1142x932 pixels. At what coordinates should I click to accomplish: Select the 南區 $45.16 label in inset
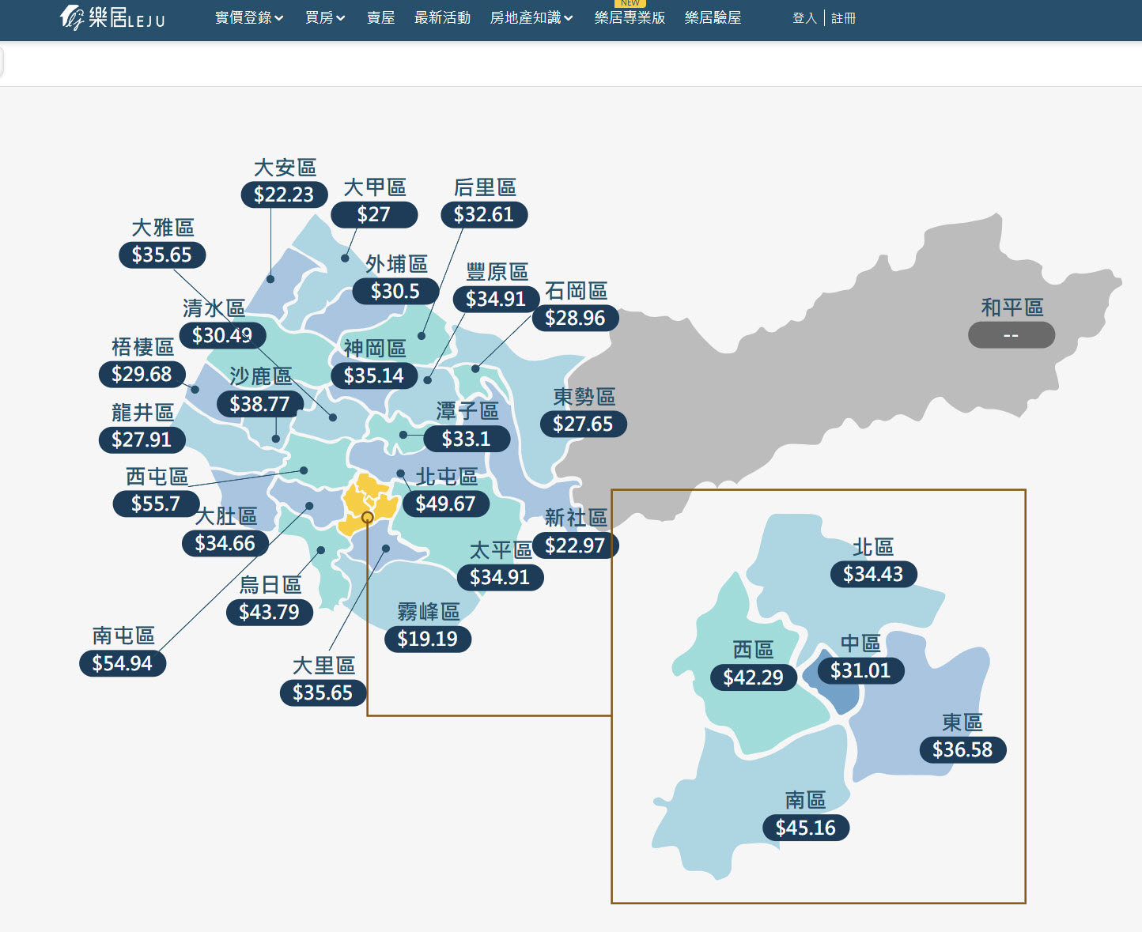click(x=805, y=828)
